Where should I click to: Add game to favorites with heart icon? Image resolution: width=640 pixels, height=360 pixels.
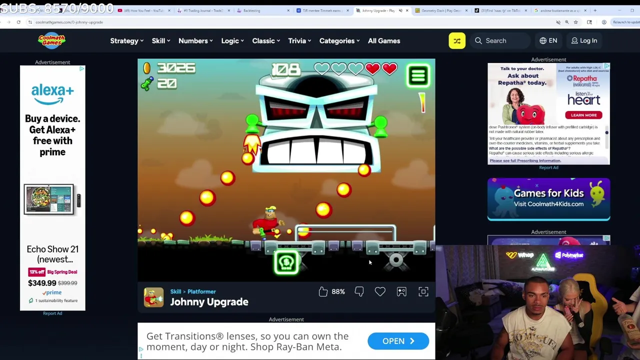click(380, 291)
